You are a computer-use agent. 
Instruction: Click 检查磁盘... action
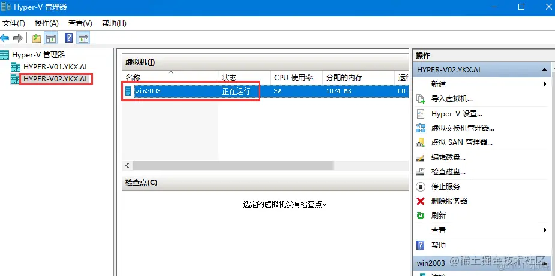coord(448,172)
